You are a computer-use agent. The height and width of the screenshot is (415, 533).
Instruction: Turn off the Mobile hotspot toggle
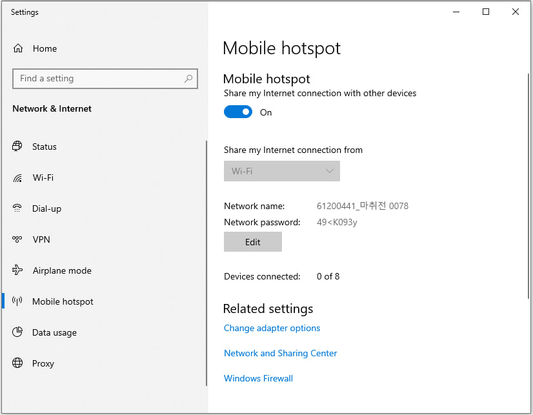[238, 112]
